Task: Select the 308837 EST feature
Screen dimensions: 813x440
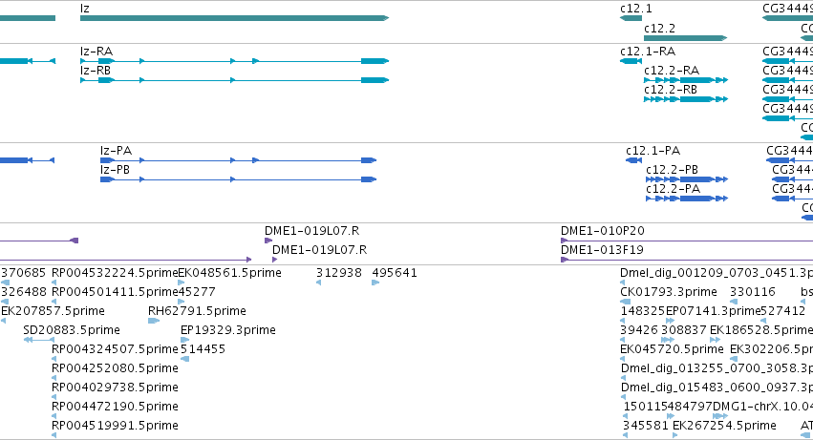Action: pos(668,340)
